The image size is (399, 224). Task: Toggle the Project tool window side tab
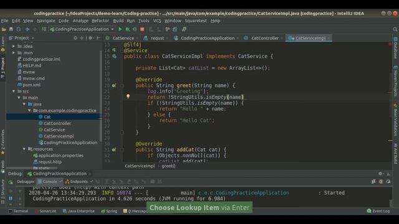tap(2, 67)
